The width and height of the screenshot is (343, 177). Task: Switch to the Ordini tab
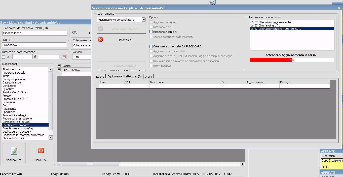(148, 76)
